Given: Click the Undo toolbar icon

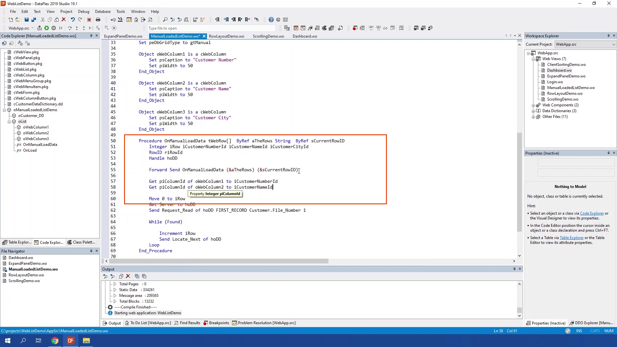Looking at the screenshot, I should [73, 20].
